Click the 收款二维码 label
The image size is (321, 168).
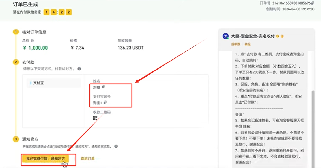pos(102,112)
